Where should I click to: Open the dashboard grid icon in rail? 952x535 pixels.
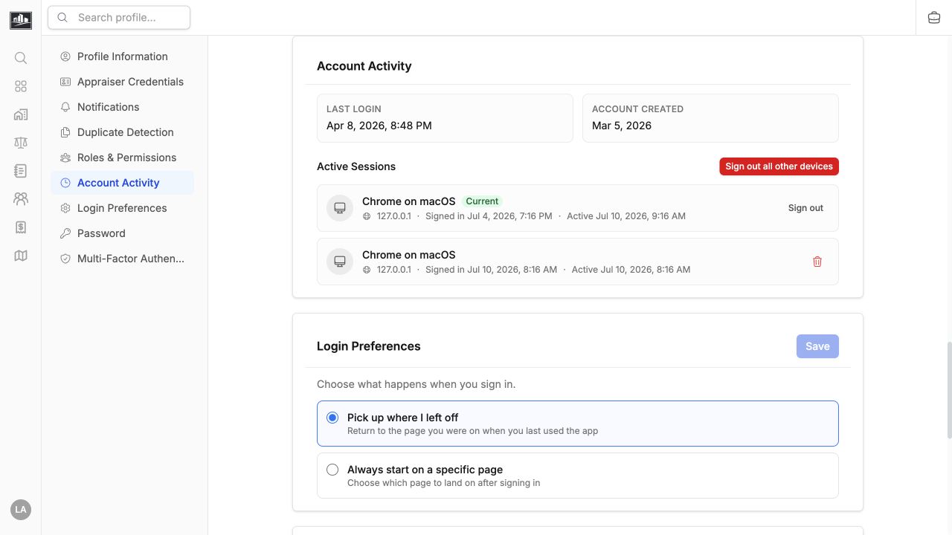(21, 86)
